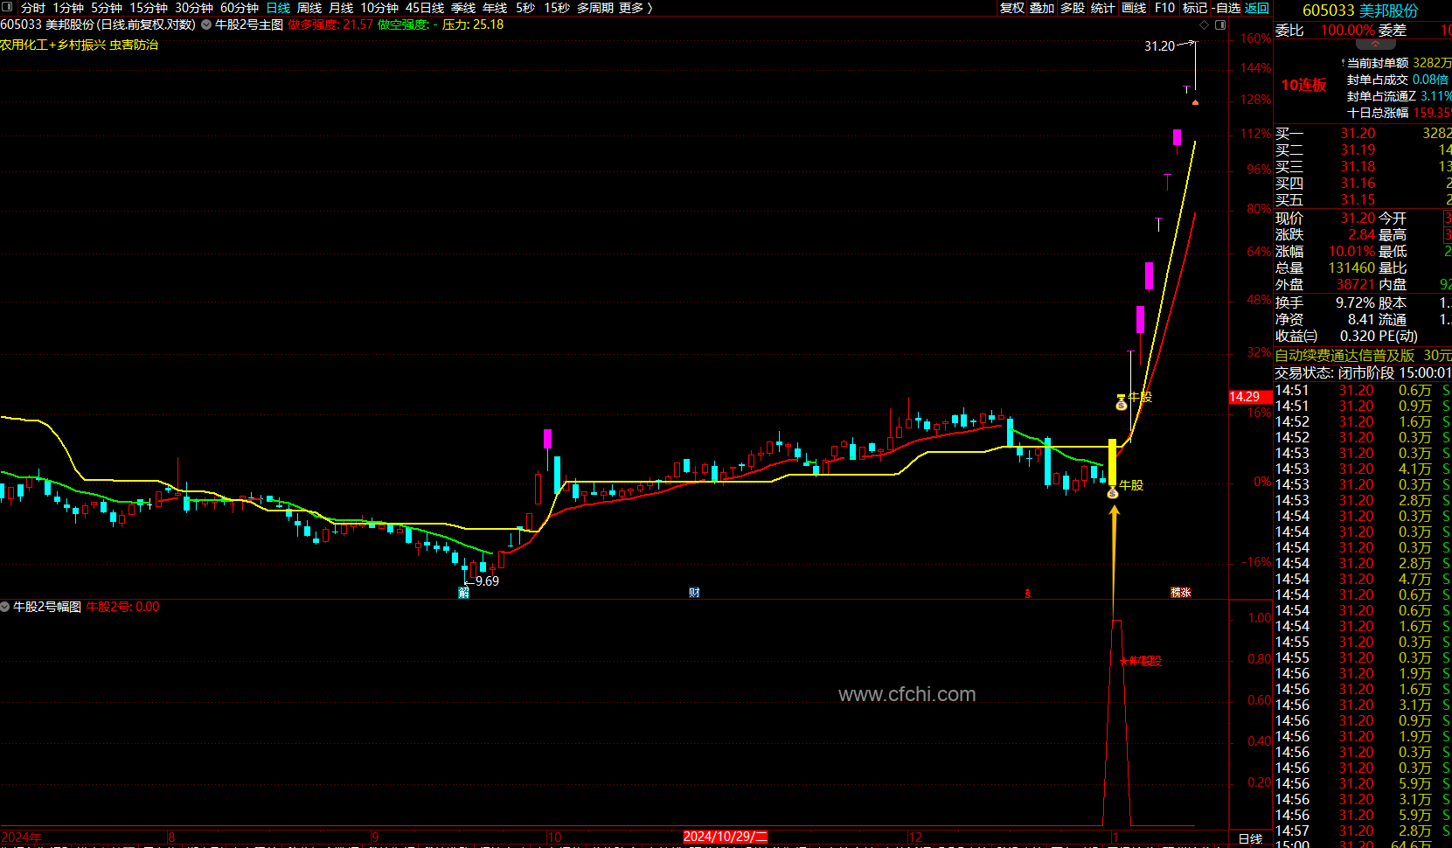Click the 十日总涨幅 entry

1399,113
